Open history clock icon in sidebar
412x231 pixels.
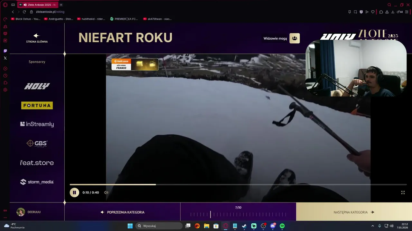5,76
